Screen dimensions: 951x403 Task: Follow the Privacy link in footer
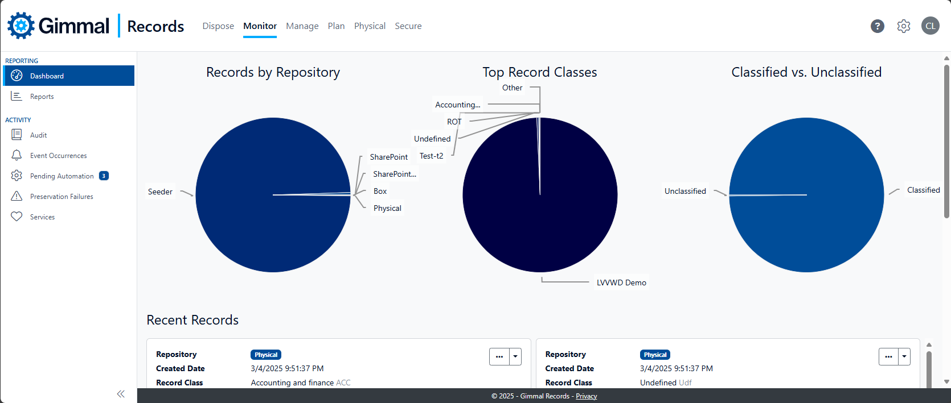(586, 396)
